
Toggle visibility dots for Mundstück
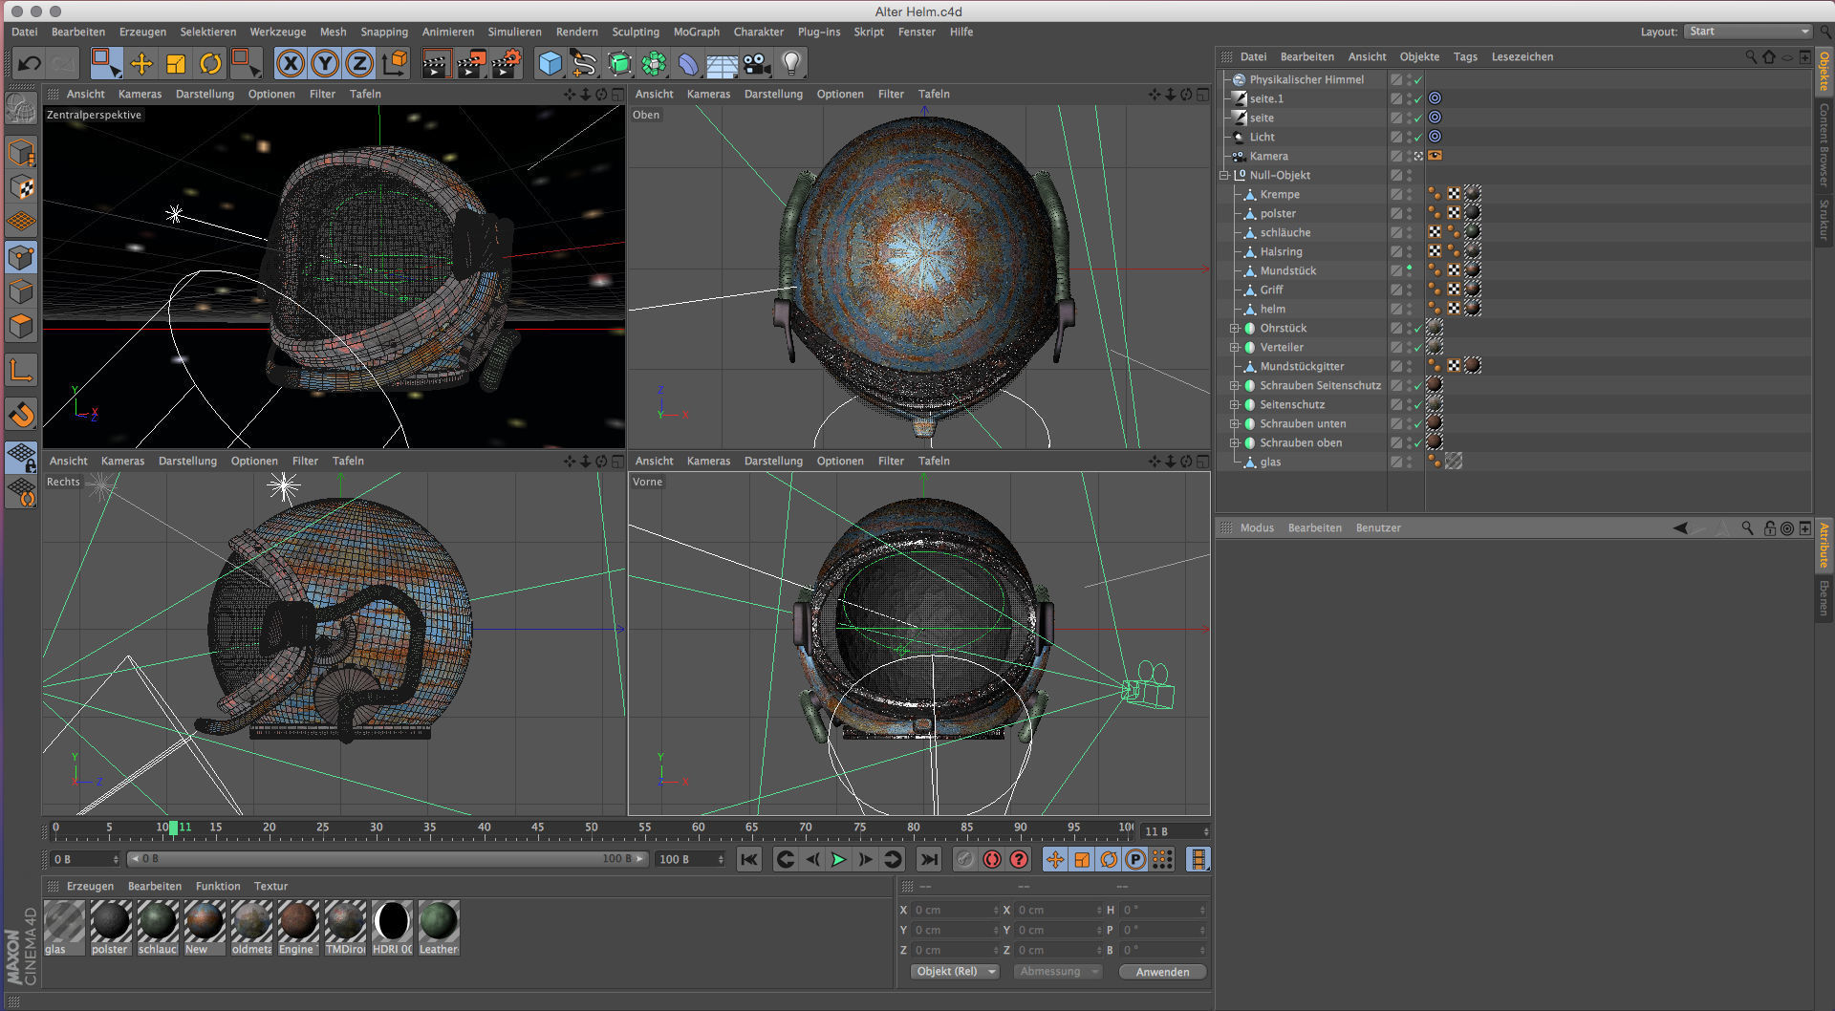tap(1409, 270)
